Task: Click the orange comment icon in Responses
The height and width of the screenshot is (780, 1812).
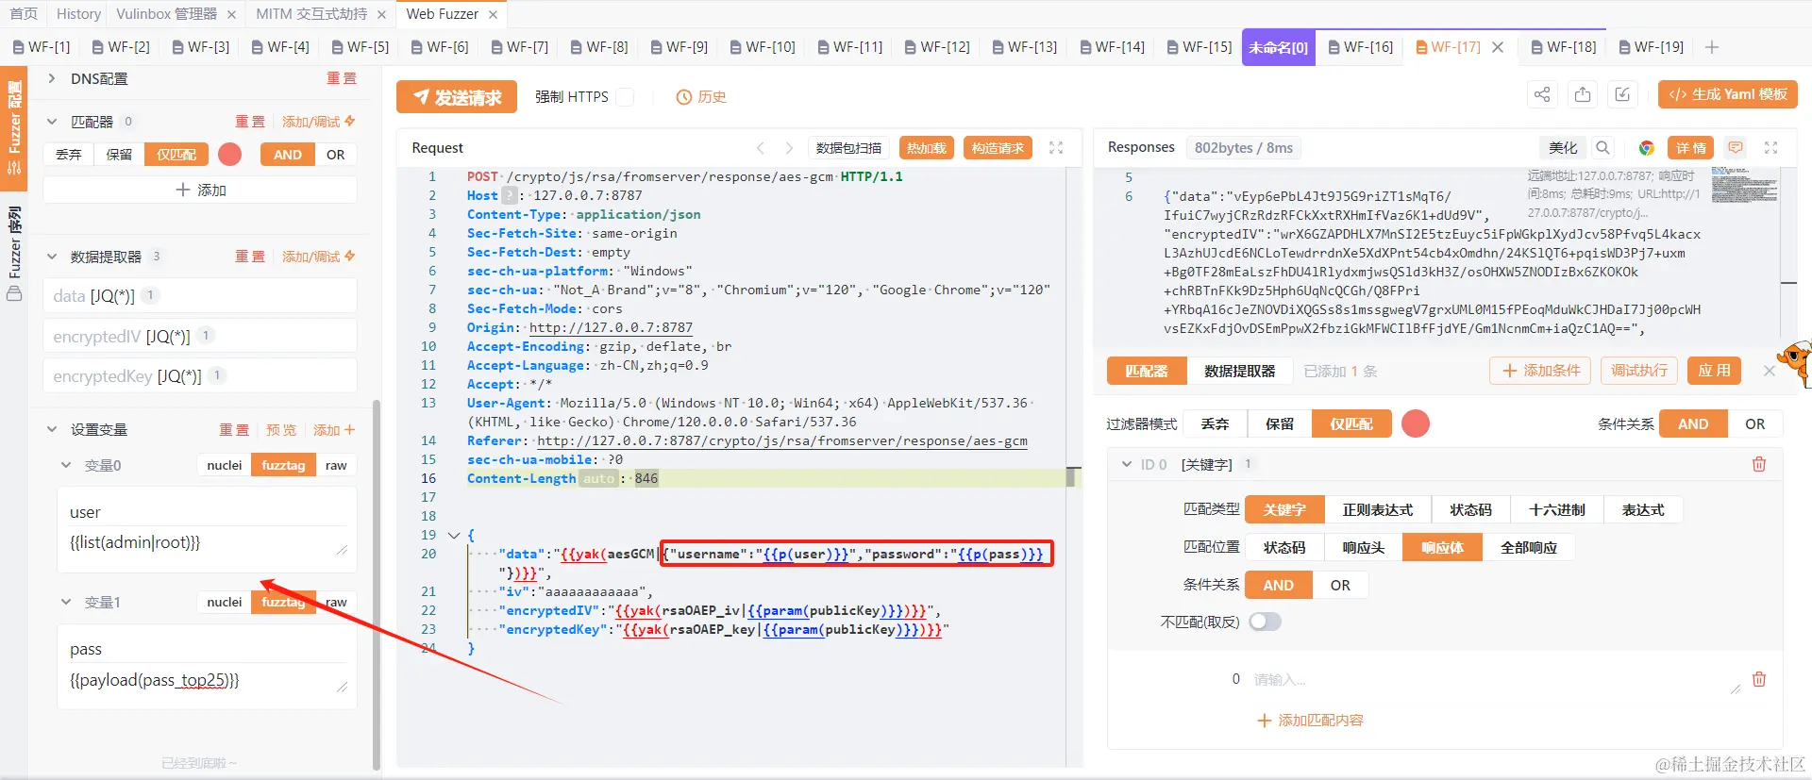Action: click(x=1735, y=148)
